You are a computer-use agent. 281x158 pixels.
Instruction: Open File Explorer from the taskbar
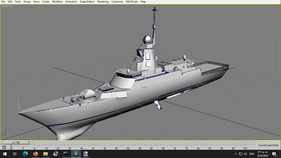click(x=46, y=154)
